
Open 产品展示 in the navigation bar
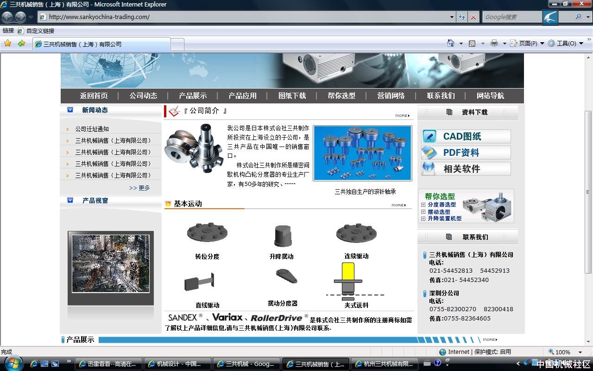point(193,96)
